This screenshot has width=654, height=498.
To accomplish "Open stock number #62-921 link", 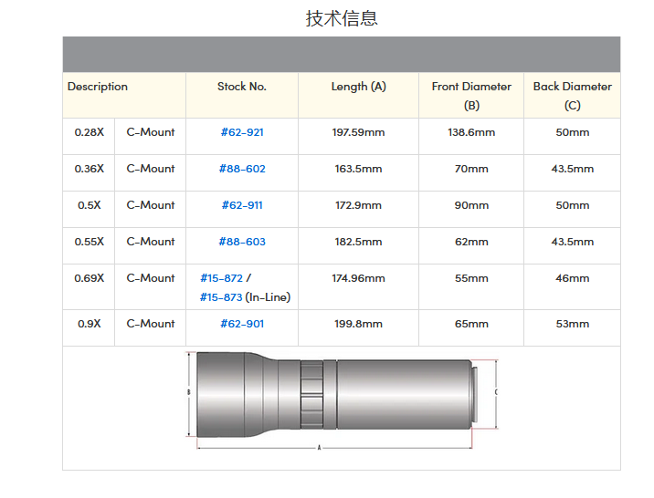I will point(242,132).
